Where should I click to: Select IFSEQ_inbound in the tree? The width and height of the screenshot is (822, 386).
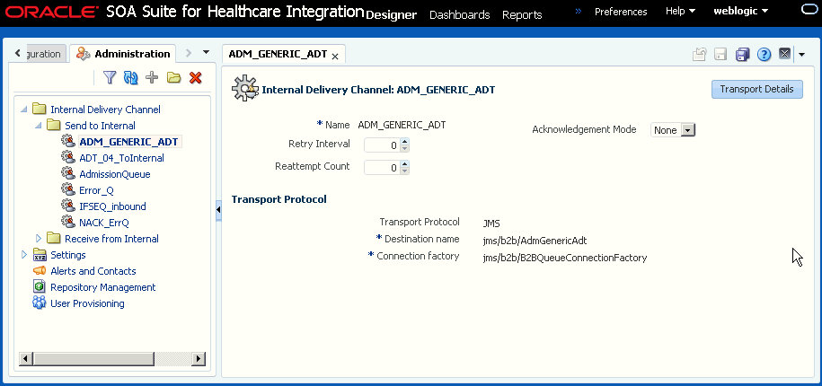coord(112,206)
